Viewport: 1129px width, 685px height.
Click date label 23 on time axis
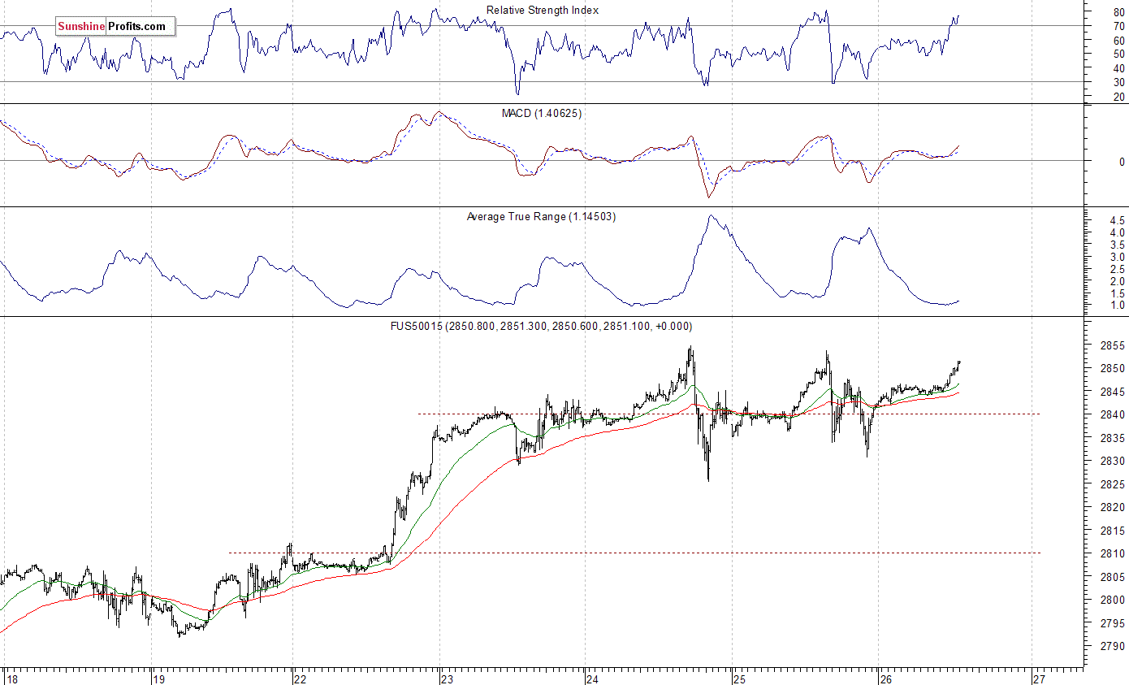click(x=447, y=678)
